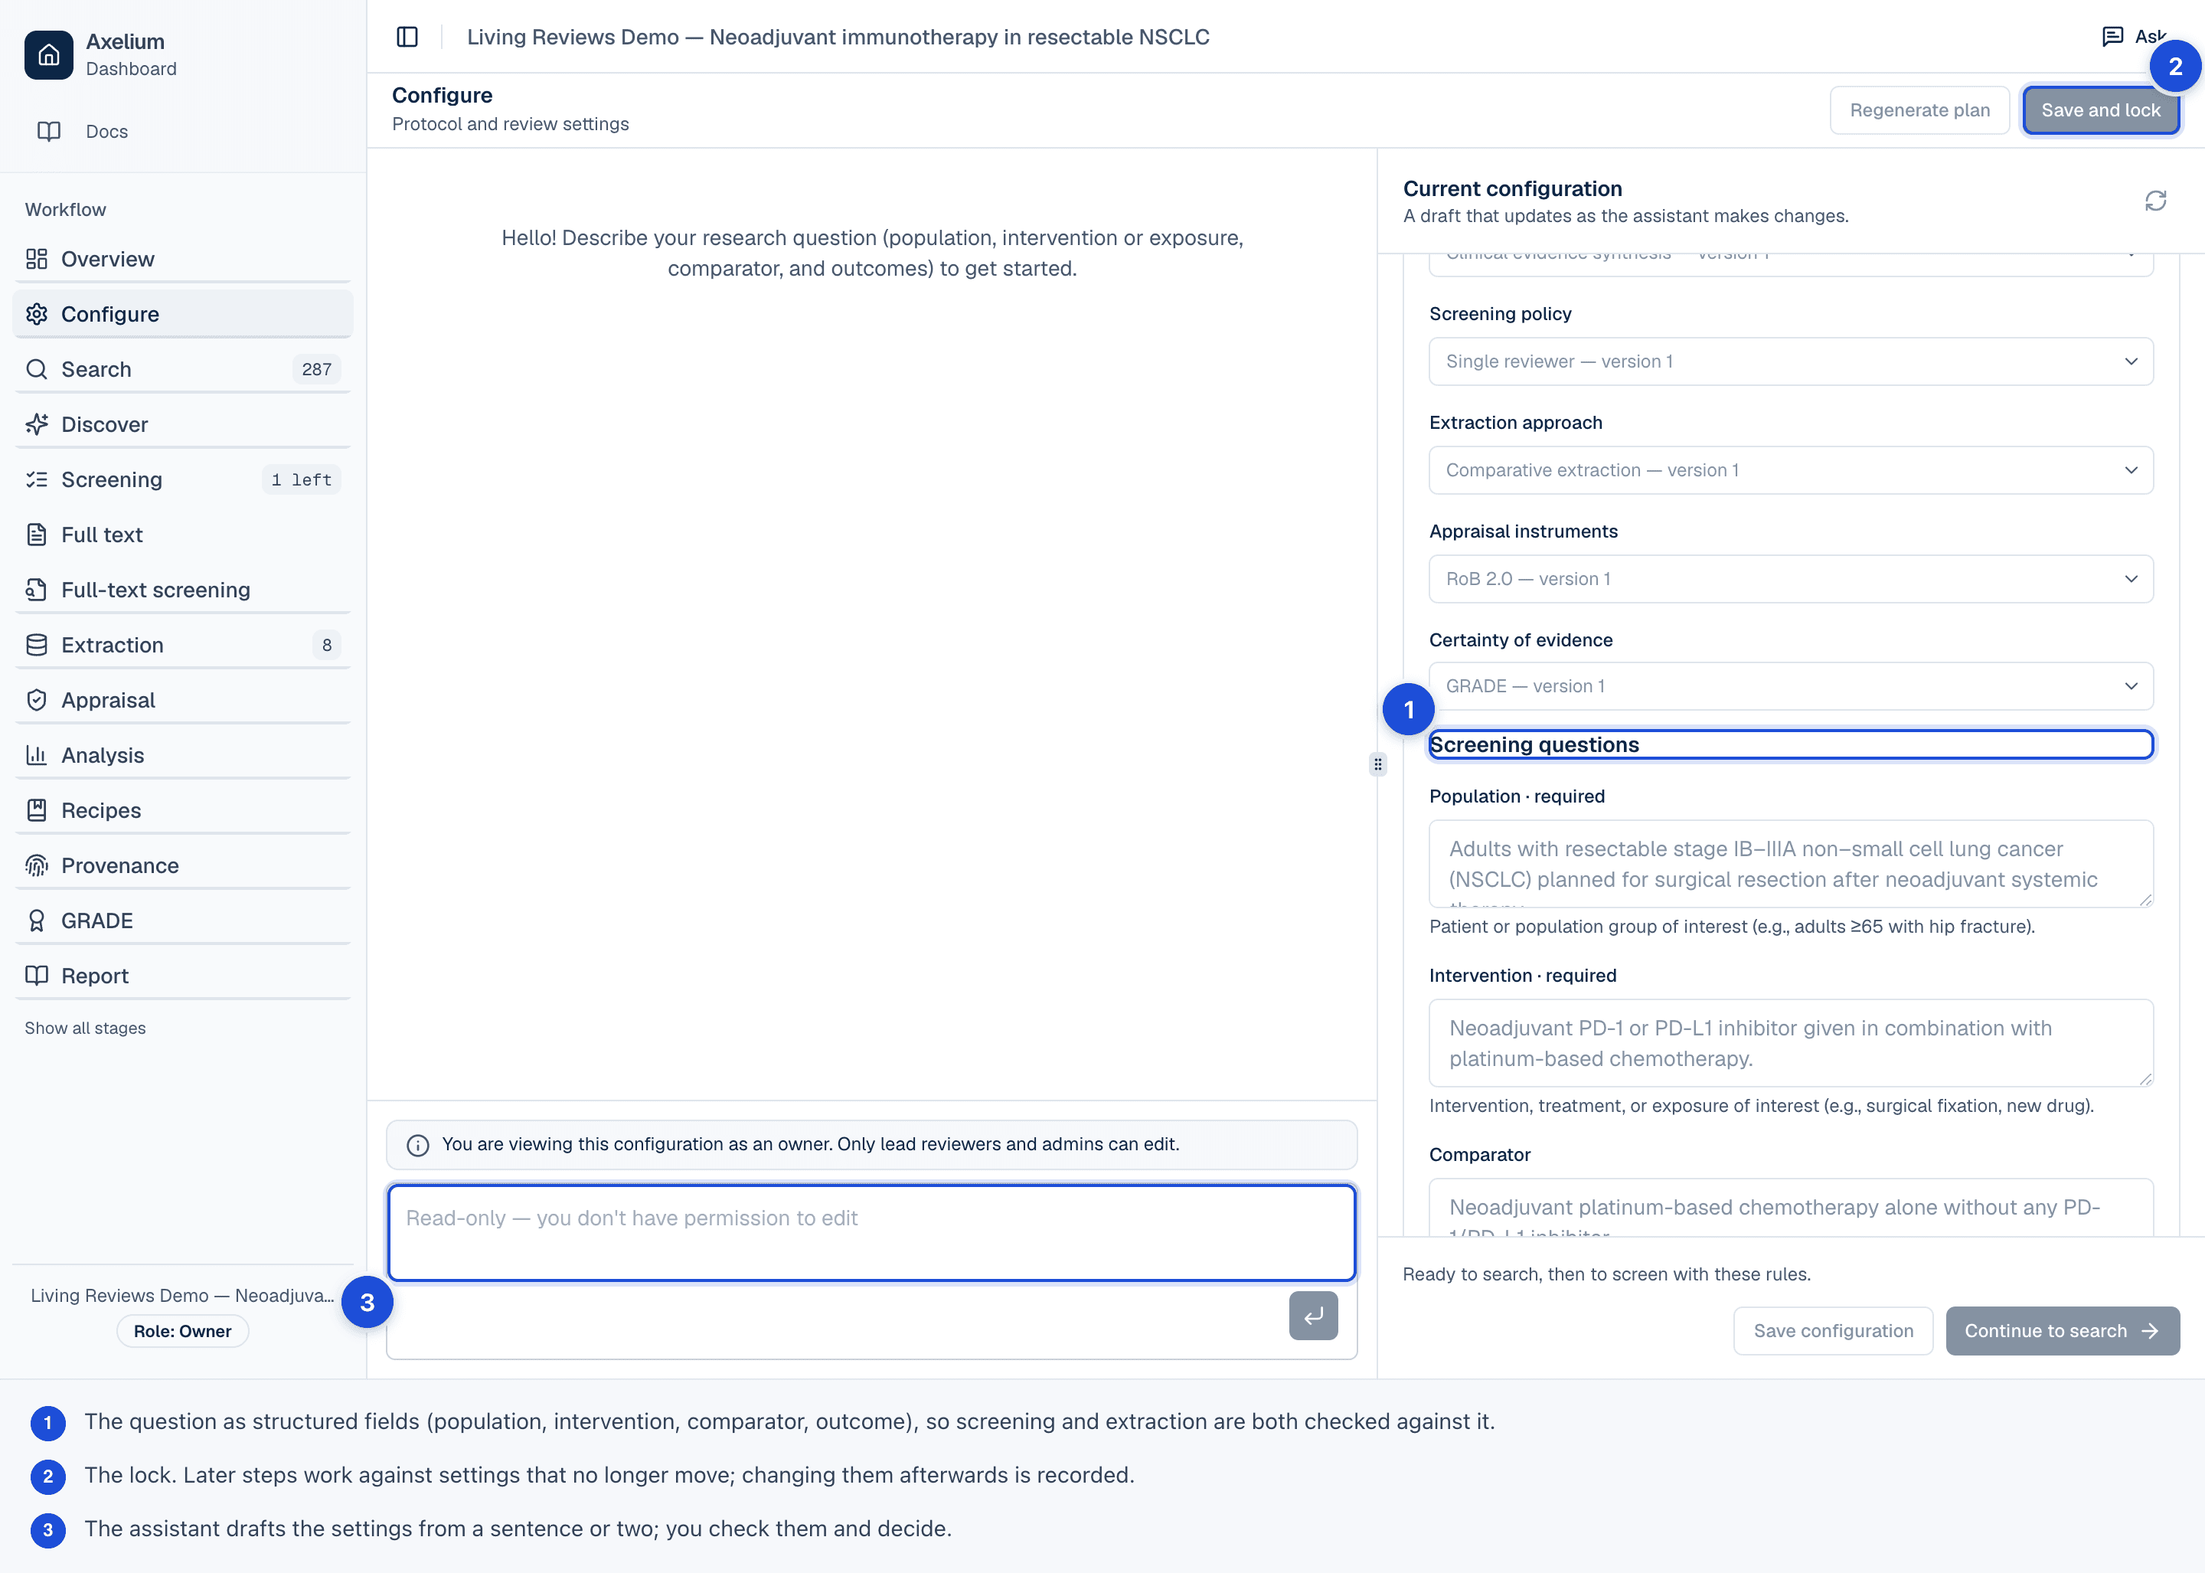Click the Appraisal shield icon

(x=37, y=700)
